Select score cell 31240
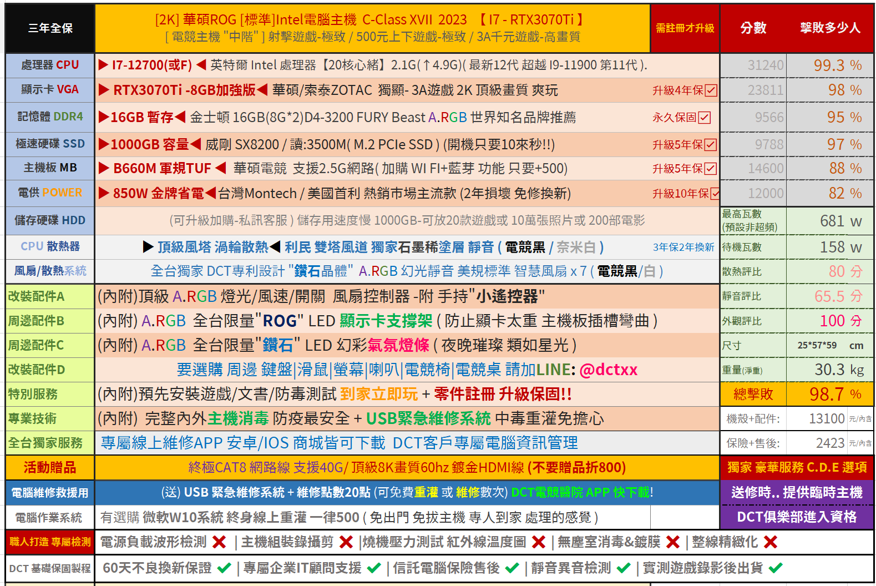The width and height of the screenshot is (876, 586). point(753,65)
